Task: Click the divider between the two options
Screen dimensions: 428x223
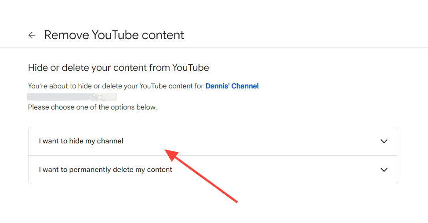Action: (213, 156)
